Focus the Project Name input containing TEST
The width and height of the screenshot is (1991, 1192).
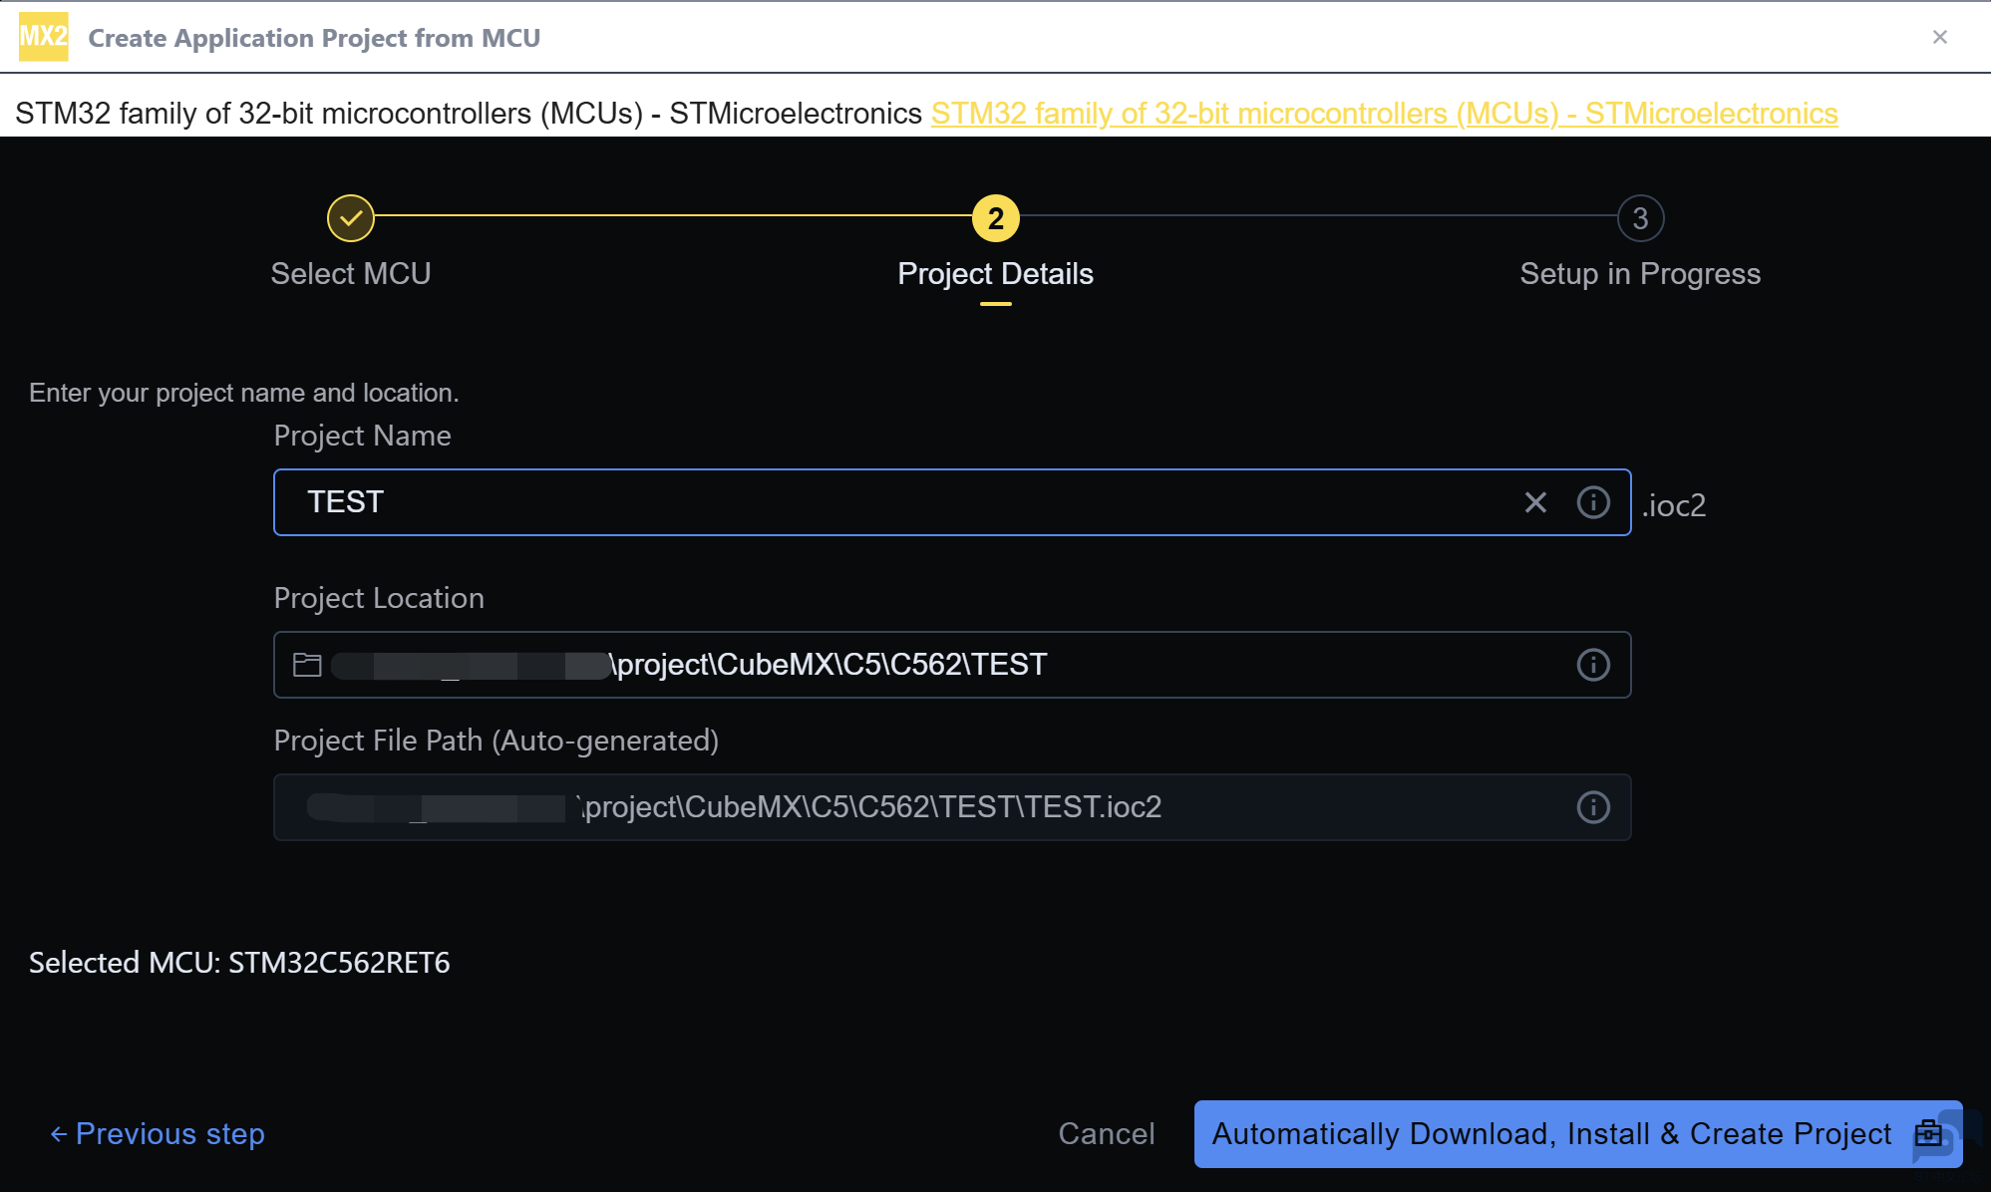(952, 502)
